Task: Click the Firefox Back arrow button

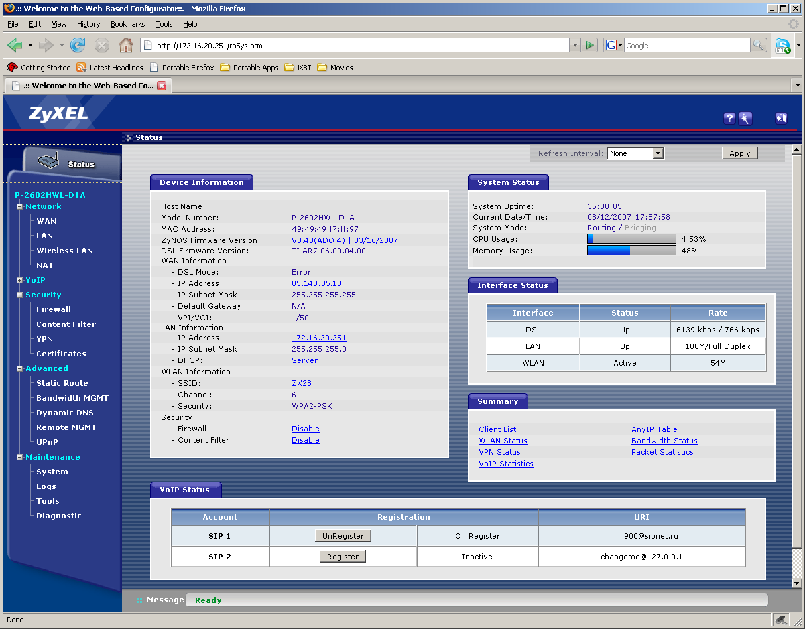Action: point(15,46)
